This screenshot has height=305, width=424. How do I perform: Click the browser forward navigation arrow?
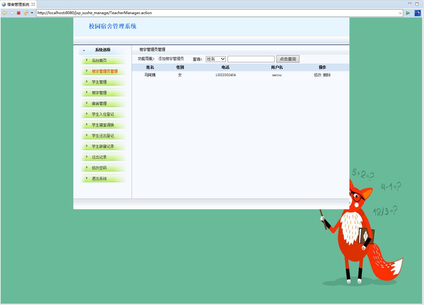point(11,13)
